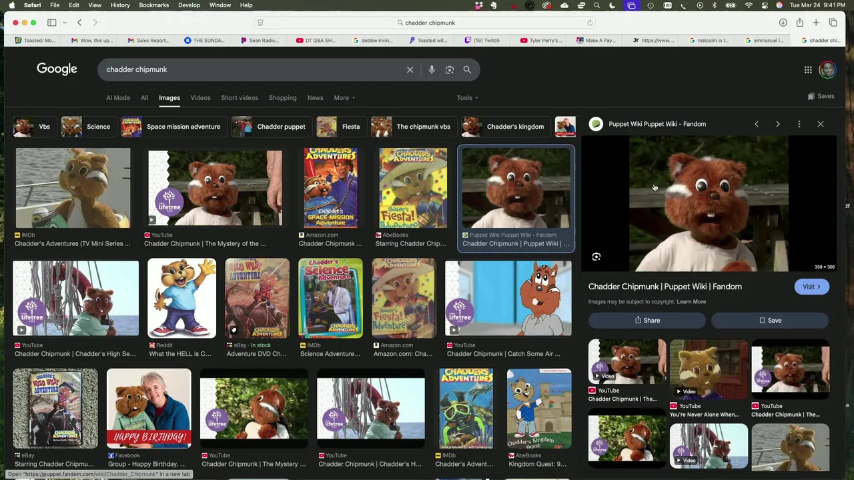
Task: Search this image with Lens icon on preview
Action: click(596, 257)
